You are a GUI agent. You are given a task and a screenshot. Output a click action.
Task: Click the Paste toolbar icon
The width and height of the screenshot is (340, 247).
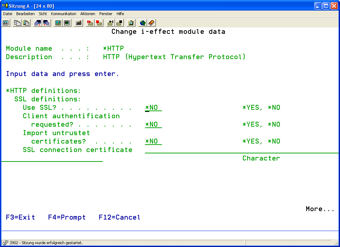[26, 23]
